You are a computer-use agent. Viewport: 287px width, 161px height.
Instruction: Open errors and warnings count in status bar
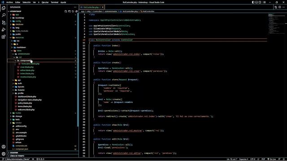point(40,159)
